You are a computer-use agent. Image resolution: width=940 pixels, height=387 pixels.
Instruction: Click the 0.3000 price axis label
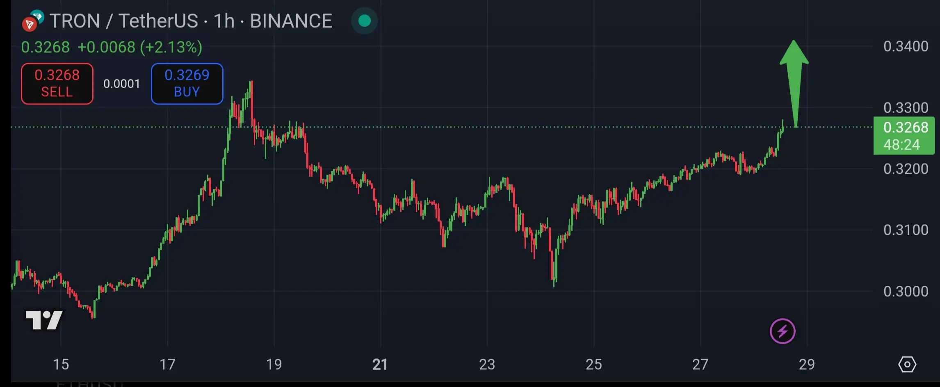coord(906,291)
